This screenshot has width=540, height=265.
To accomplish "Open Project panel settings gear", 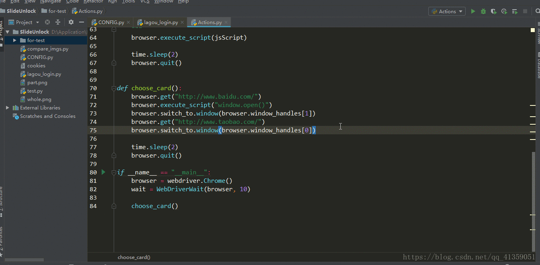I will tap(71, 22).
